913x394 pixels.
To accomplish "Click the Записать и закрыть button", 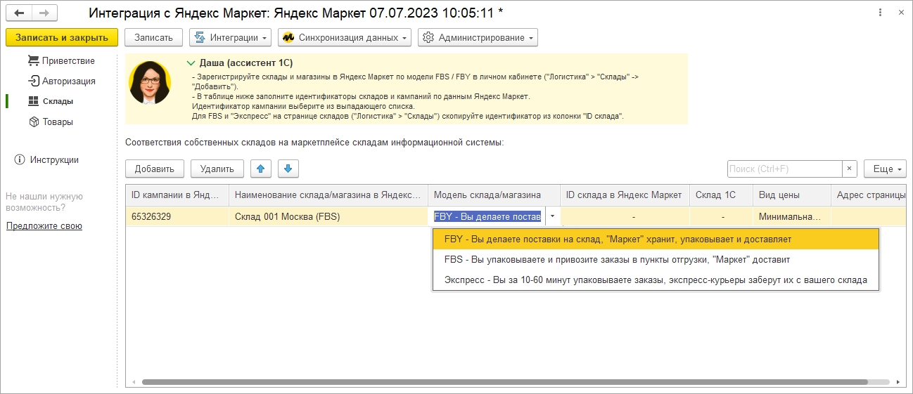I will click(62, 37).
